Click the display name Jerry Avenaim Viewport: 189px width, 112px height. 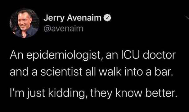[x=72, y=18]
